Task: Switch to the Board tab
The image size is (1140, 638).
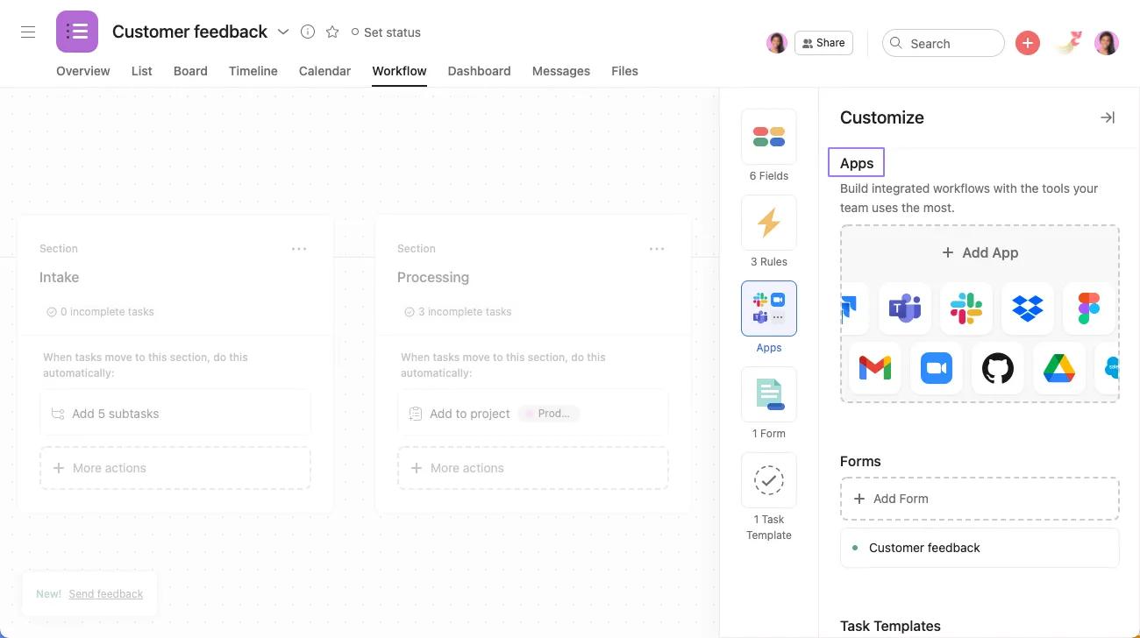Action: [190, 71]
